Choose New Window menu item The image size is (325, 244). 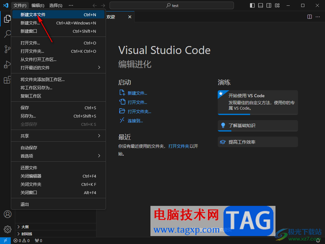tap(58, 31)
